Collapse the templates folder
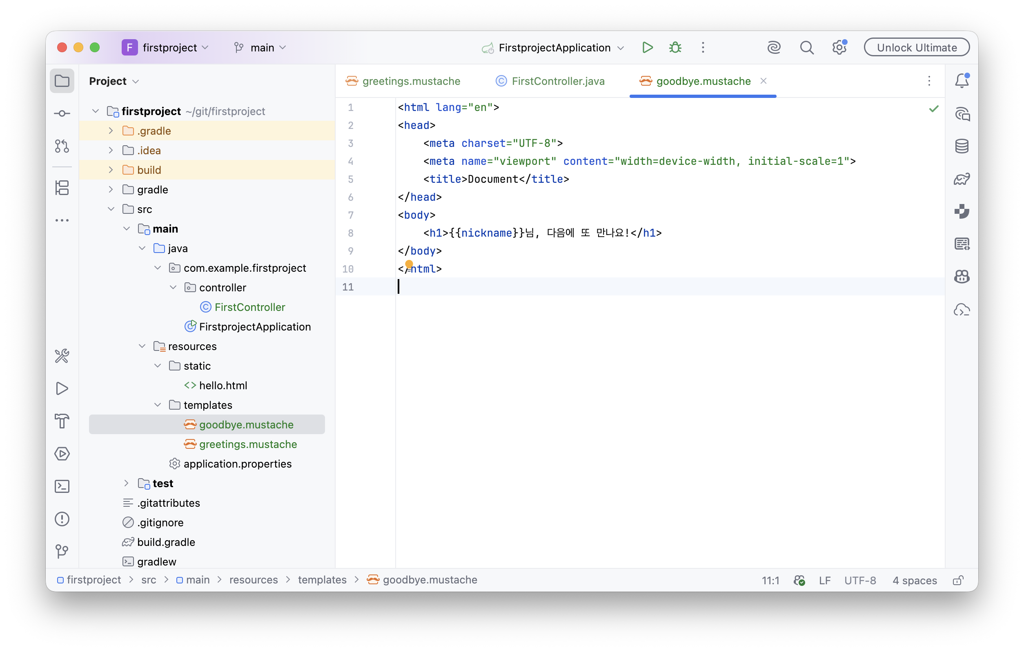Screen dimensions: 1024x652 pyautogui.click(x=158, y=405)
